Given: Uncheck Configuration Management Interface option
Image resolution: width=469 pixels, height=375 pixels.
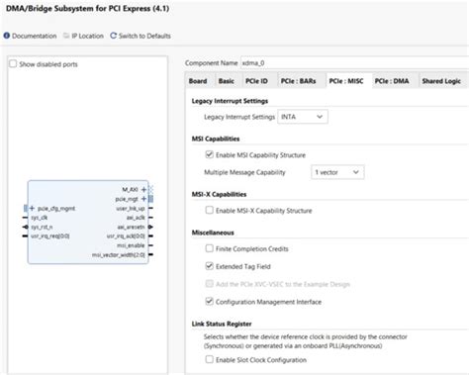Looking at the screenshot, I should (209, 301).
